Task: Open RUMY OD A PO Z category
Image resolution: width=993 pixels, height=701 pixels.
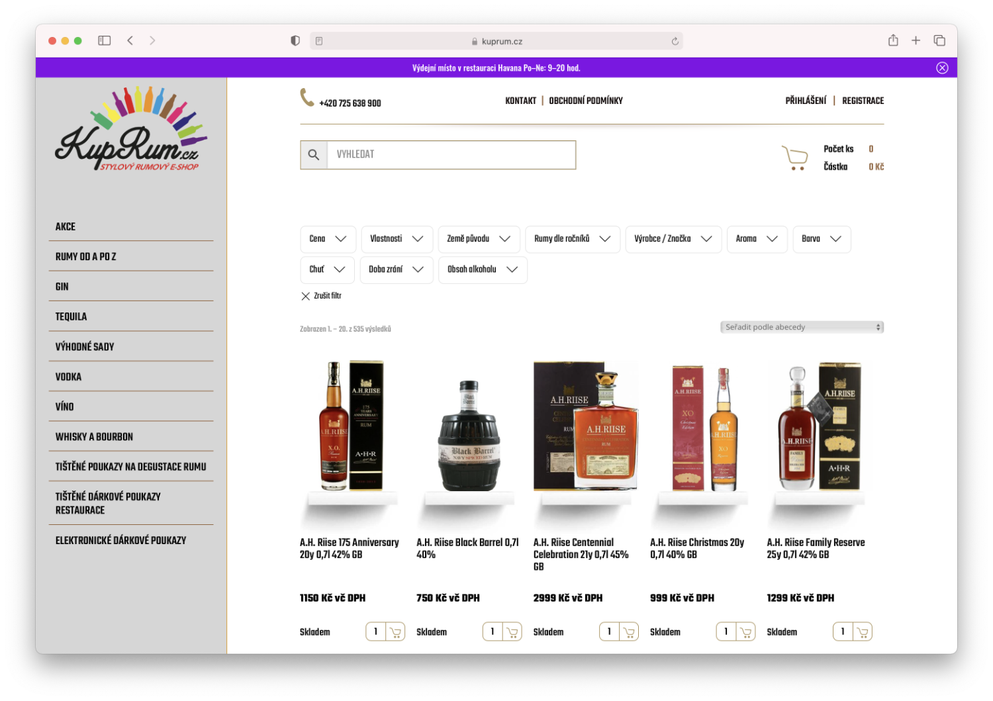Action: 85,256
